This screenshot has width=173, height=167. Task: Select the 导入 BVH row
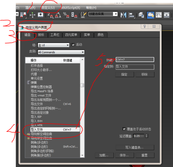click(52, 121)
